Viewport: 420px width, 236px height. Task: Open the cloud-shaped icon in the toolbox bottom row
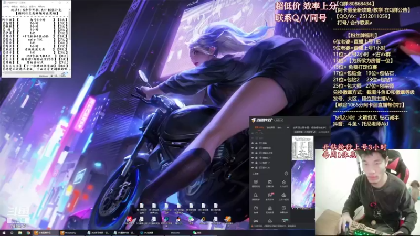(270, 221)
